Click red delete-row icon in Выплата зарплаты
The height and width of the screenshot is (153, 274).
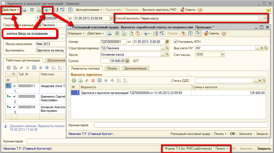pyautogui.click(x=93, y=80)
